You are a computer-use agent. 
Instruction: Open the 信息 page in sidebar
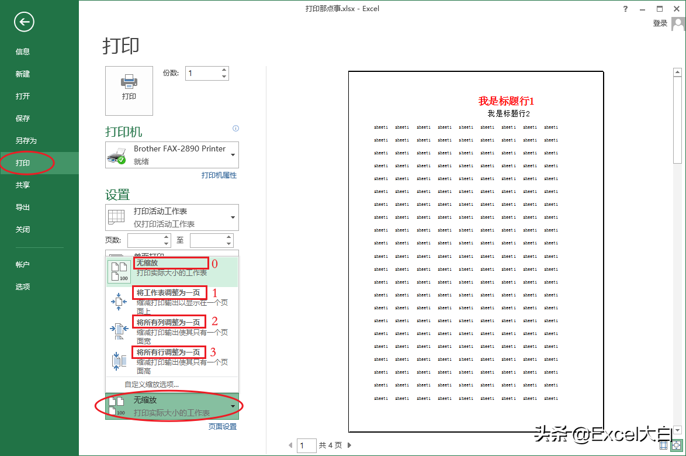click(23, 51)
